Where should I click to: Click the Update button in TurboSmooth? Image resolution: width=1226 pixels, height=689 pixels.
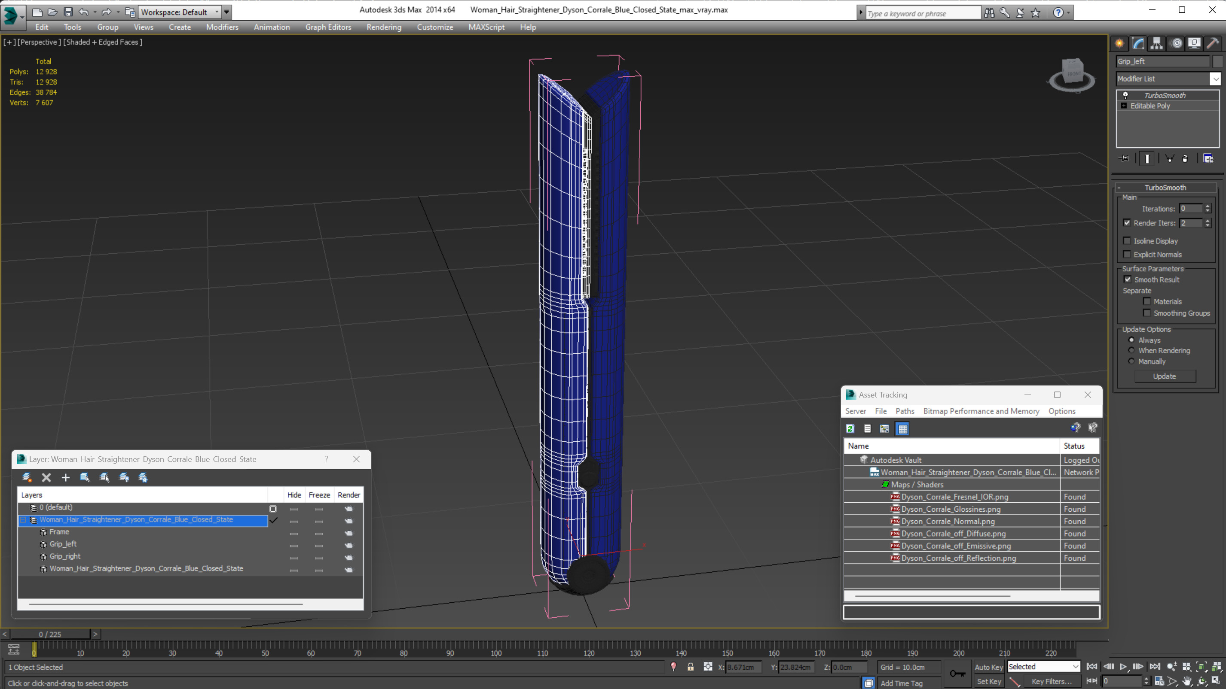(1165, 376)
